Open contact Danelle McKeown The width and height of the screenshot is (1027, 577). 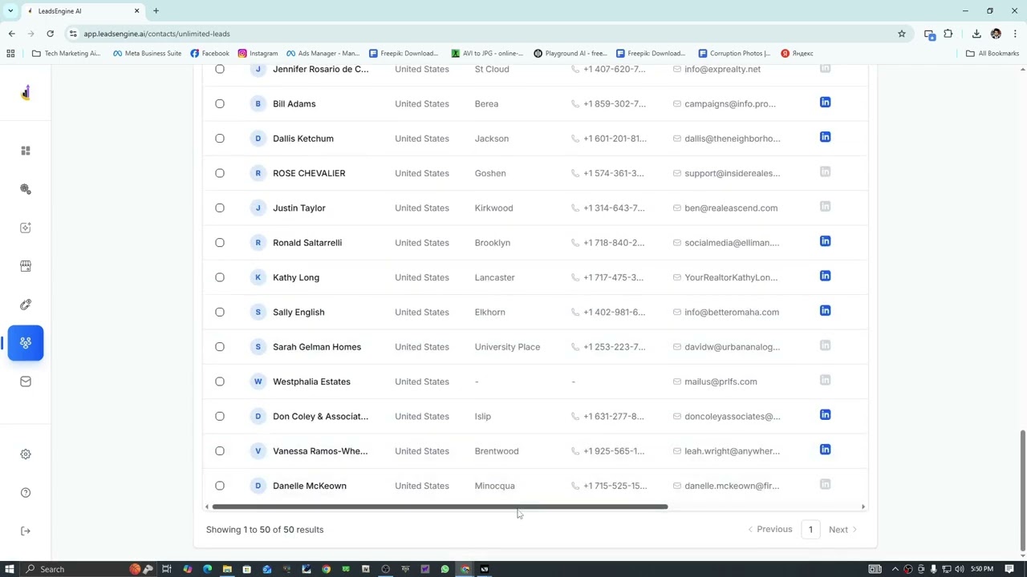pos(310,486)
